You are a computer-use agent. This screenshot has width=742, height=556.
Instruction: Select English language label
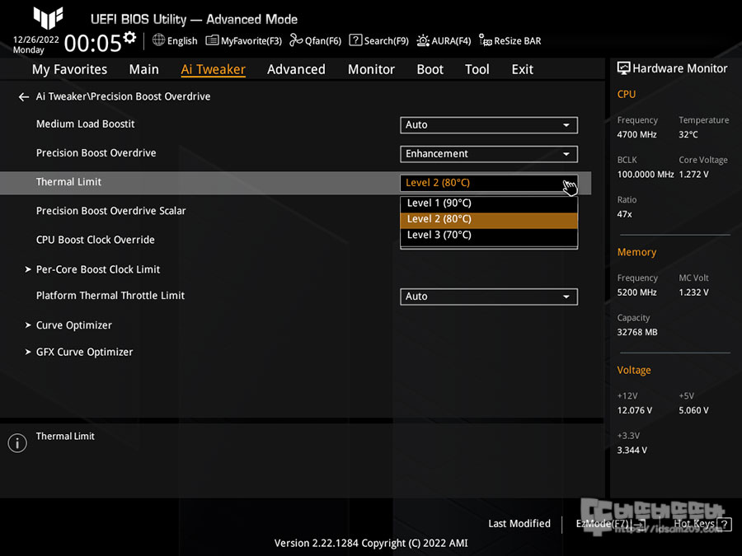click(x=182, y=41)
